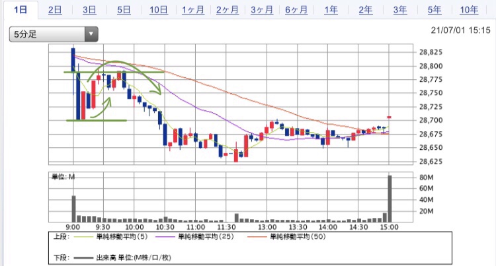Click the dropdown arrow beside 5分足
Image resolution: width=496 pixels, height=266 pixels.
pos(91,34)
